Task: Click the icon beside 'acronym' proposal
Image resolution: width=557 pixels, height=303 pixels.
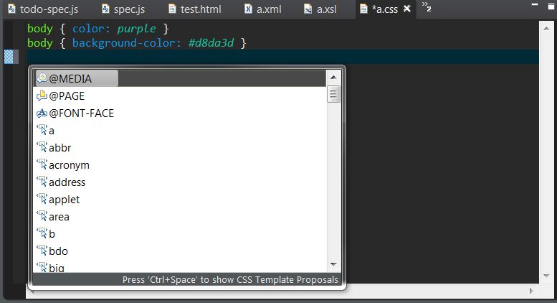Action: click(42, 164)
